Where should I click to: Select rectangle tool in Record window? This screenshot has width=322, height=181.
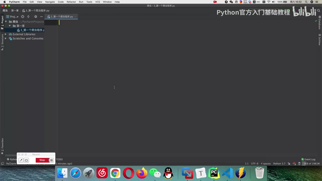[26, 160]
